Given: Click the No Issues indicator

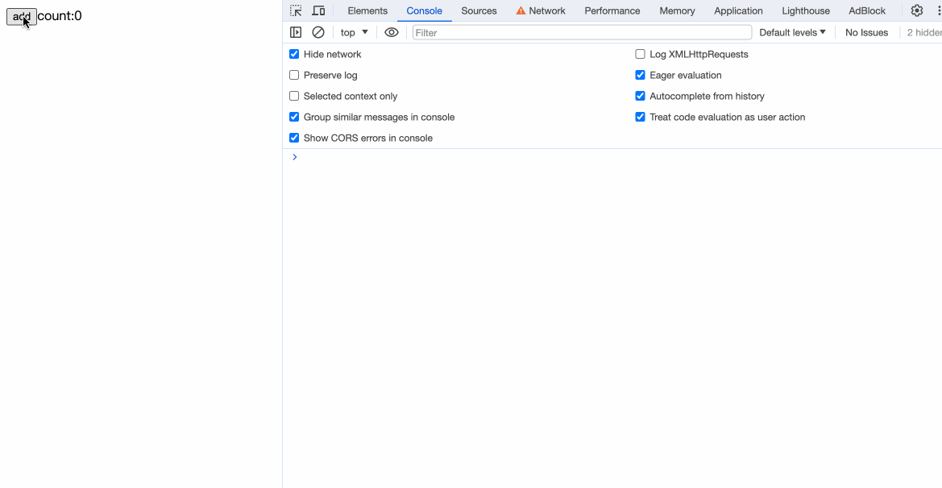Looking at the screenshot, I should pyautogui.click(x=866, y=32).
